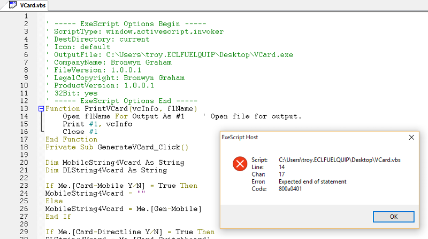Click 'Open flName For Output As #1' code
Viewport: 428px width, 239px height.
[124, 116]
